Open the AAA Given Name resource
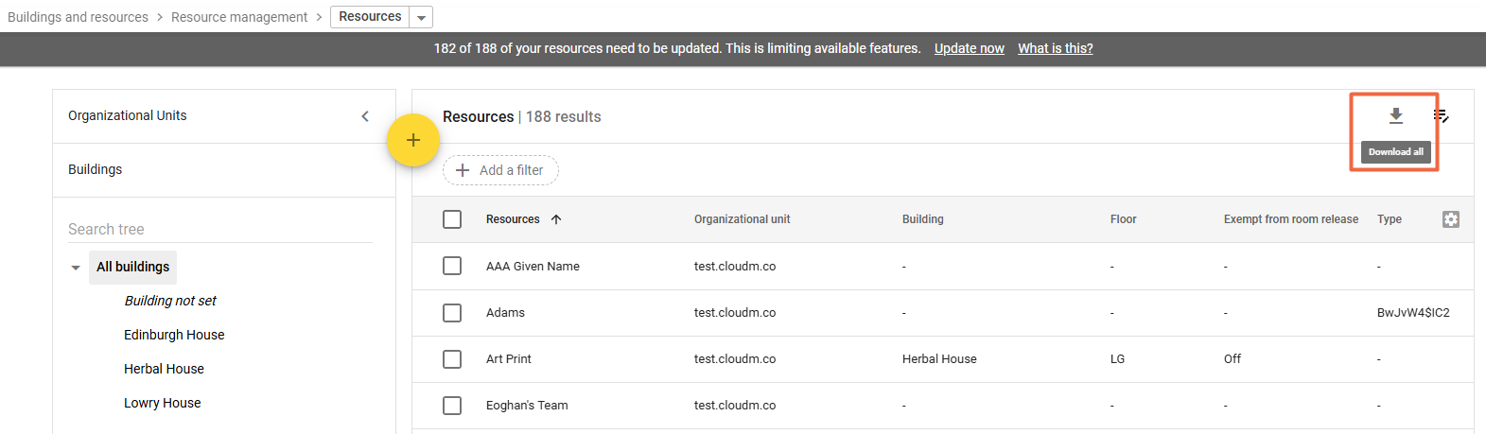1486x434 pixels. [533, 267]
